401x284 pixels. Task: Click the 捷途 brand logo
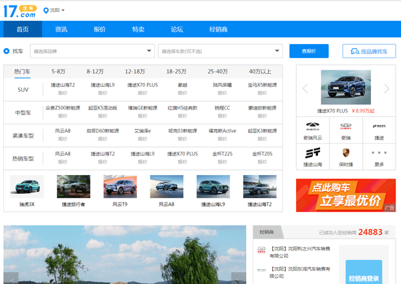pyautogui.click(x=379, y=126)
